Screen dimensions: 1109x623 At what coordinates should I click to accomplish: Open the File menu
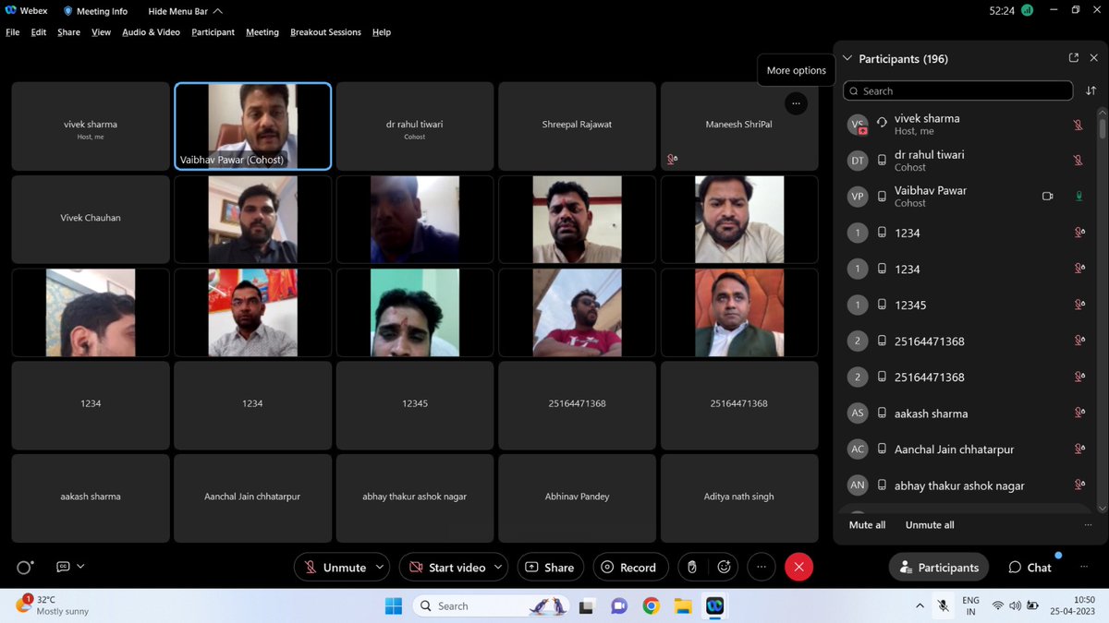click(13, 31)
